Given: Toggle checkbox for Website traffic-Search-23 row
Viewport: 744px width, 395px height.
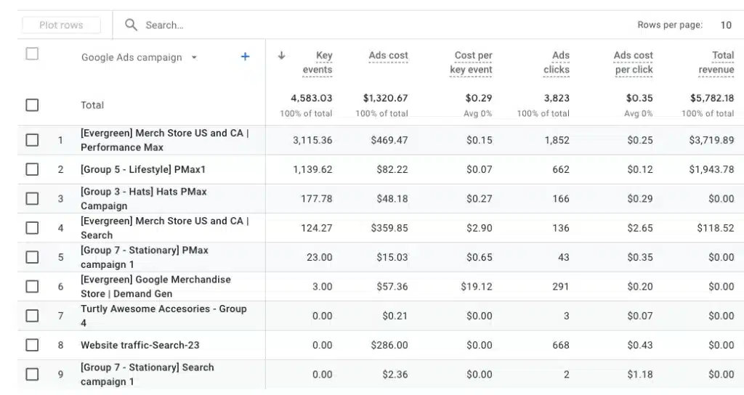Looking at the screenshot, I should tap(32, 345).
